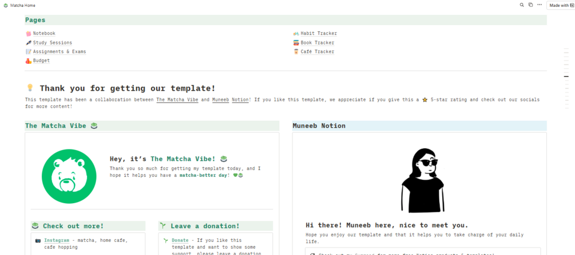The image size is (575, 255).
Task: Click the Habit Tracker icon
Action: coord(296,33)
